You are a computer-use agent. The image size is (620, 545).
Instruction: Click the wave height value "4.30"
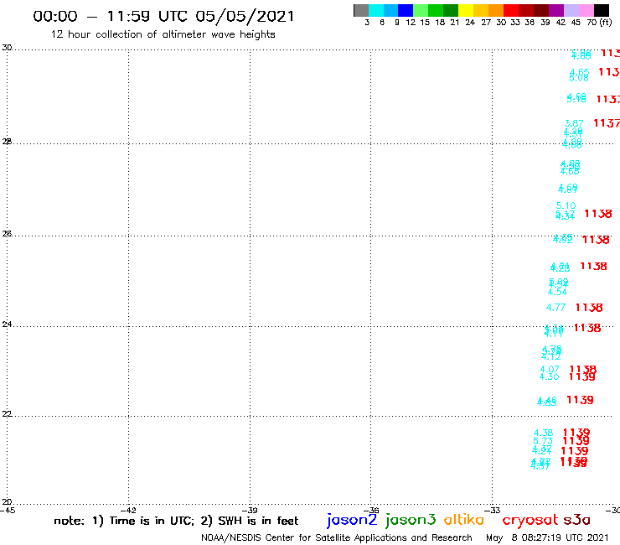[550, 376]
